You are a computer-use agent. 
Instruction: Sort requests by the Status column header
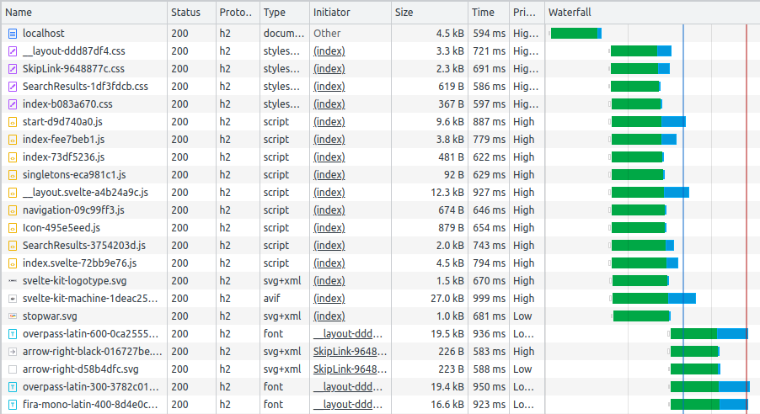191,13
